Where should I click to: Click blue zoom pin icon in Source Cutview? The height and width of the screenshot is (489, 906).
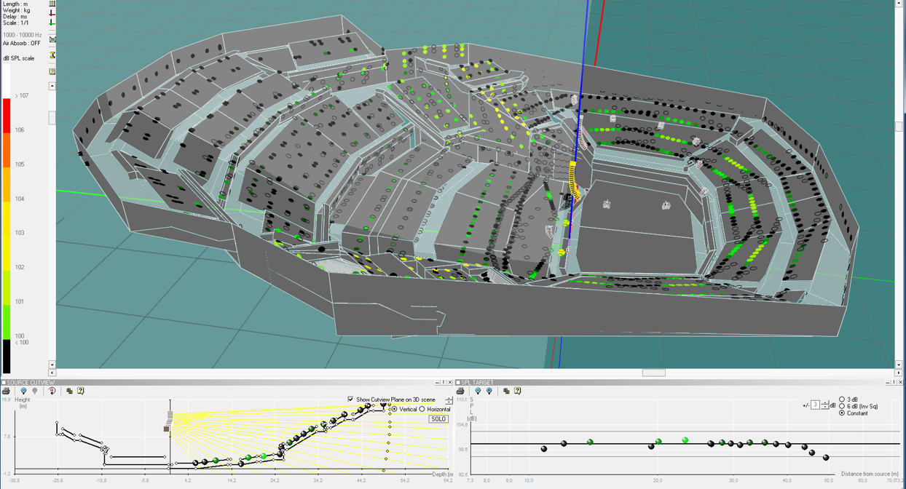(23, 391)
